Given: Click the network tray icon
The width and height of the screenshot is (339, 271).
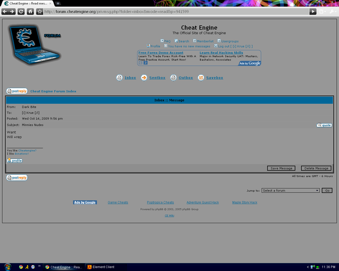Looking at the screenshot, I should click(318, 267).
